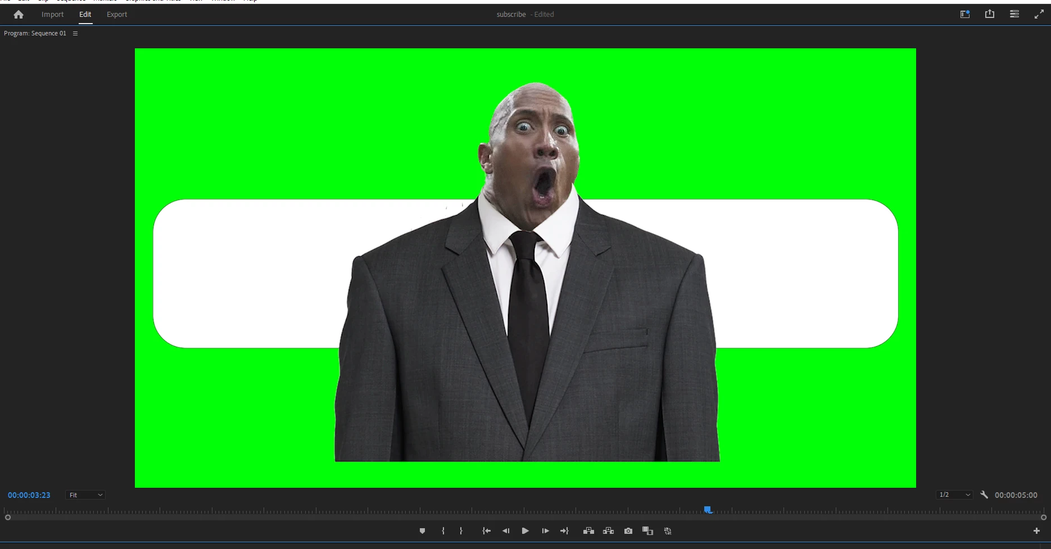Play the sequence

(x=525, y=531)
